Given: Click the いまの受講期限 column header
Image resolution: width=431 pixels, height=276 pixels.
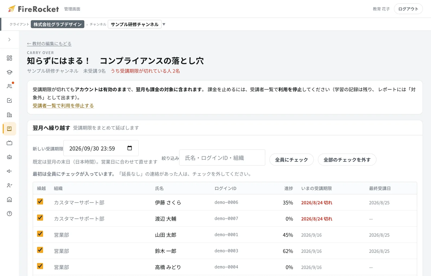Looking at the screenshot, I should (317, 188).
